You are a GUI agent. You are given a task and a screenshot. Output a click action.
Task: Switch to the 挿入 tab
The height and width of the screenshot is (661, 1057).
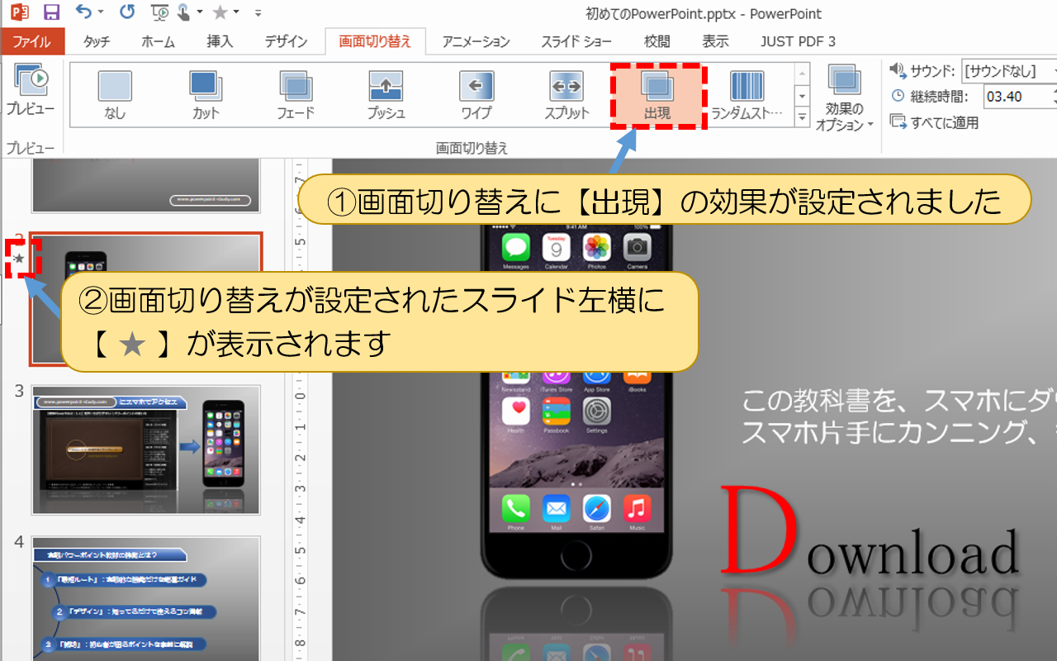pyautogui.click(x=220, y=41)
